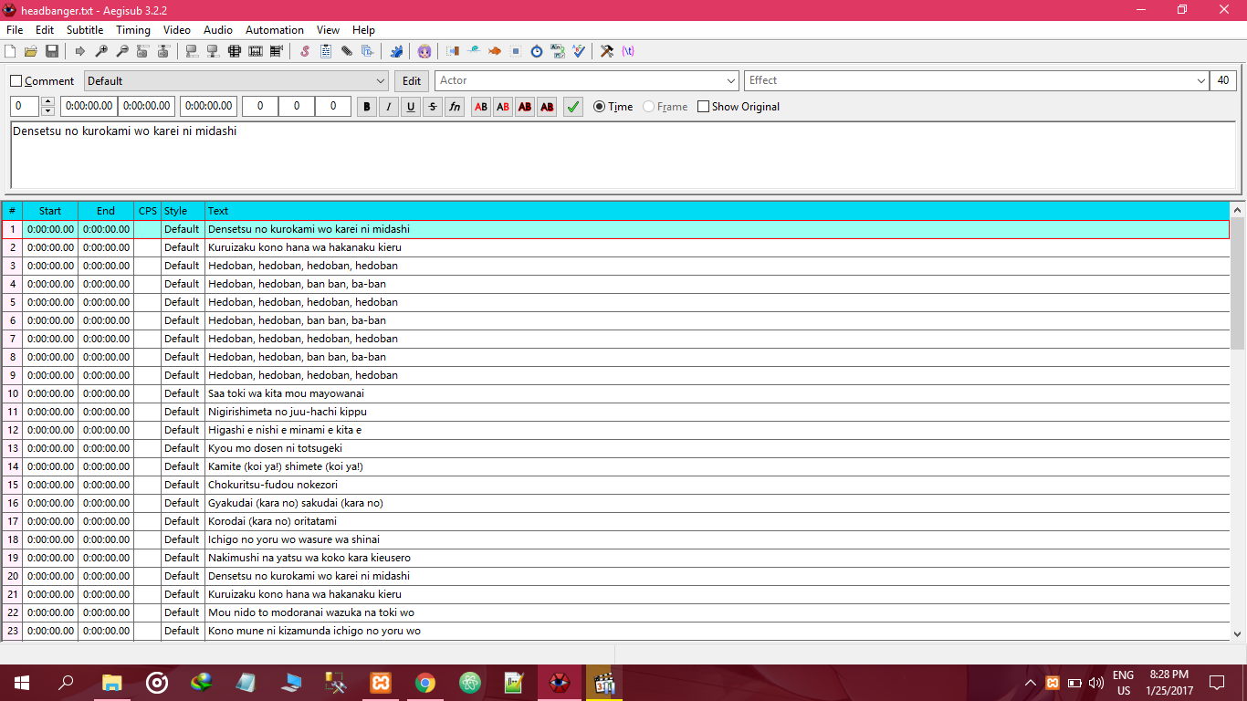Show hidden system tray icons chevron
The width and height of the screenshot is (1247, 701).
1031,683
